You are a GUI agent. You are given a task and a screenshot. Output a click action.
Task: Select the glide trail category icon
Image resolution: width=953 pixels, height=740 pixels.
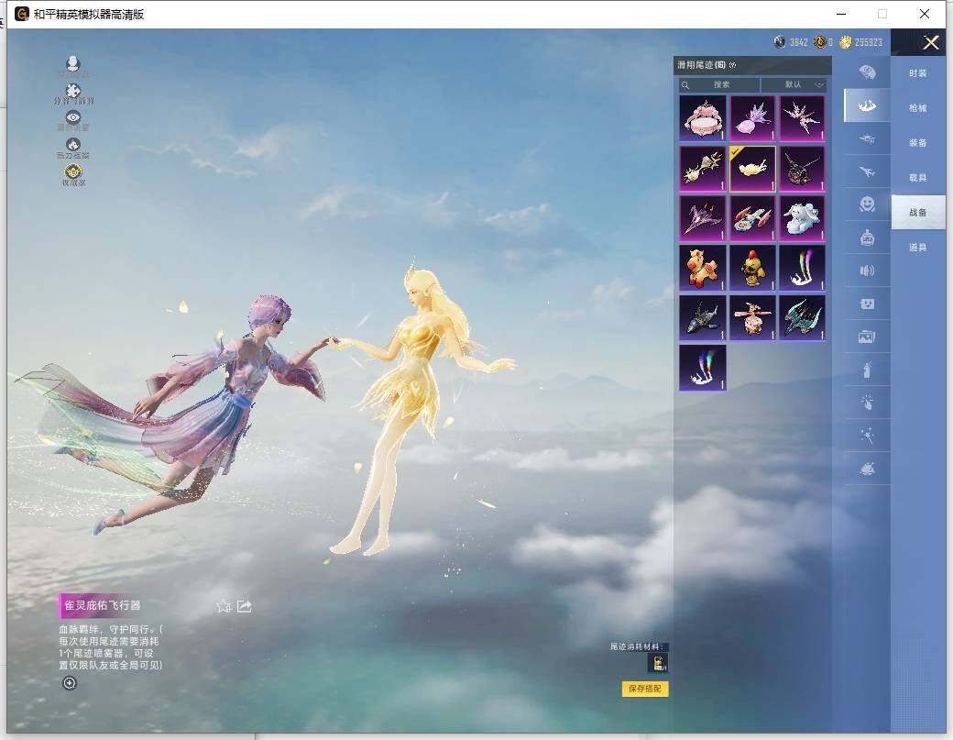(x=867, y=105)
